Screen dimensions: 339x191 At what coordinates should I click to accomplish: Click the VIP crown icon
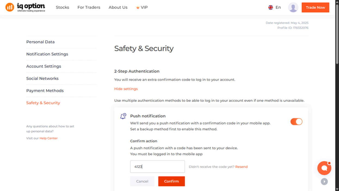[138, 8]
